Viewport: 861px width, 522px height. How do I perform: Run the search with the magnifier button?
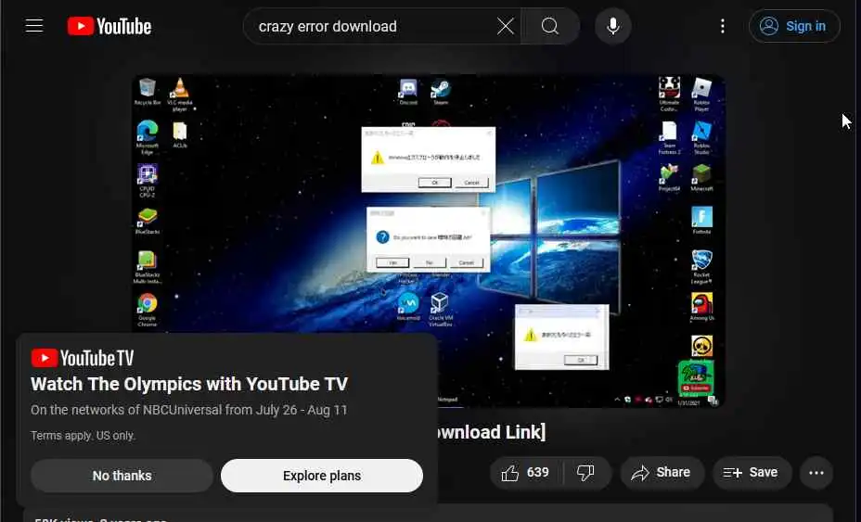pos(549,26)
